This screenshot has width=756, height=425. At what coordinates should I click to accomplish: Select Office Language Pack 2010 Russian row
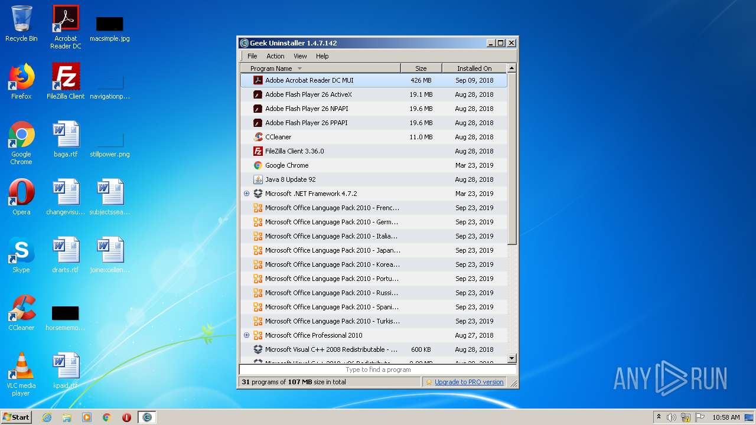pyautogui.click(x=373, y=293)
